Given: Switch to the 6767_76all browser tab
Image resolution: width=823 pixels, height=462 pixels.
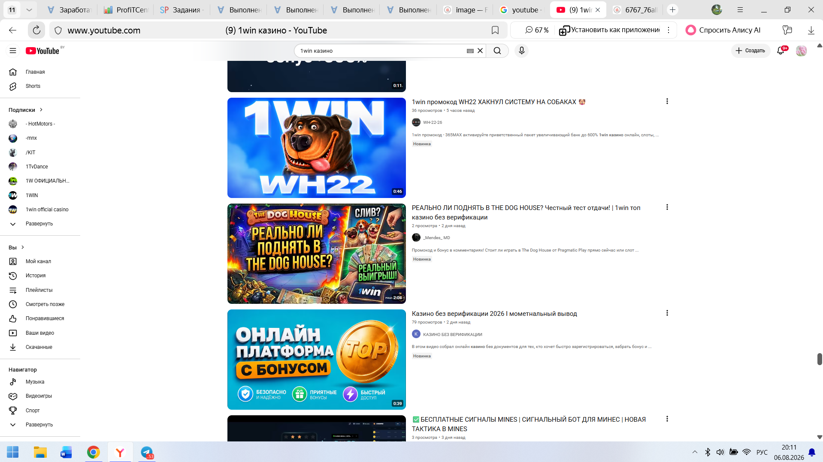Looking at the screenshot, I should (x=635, y=10).
